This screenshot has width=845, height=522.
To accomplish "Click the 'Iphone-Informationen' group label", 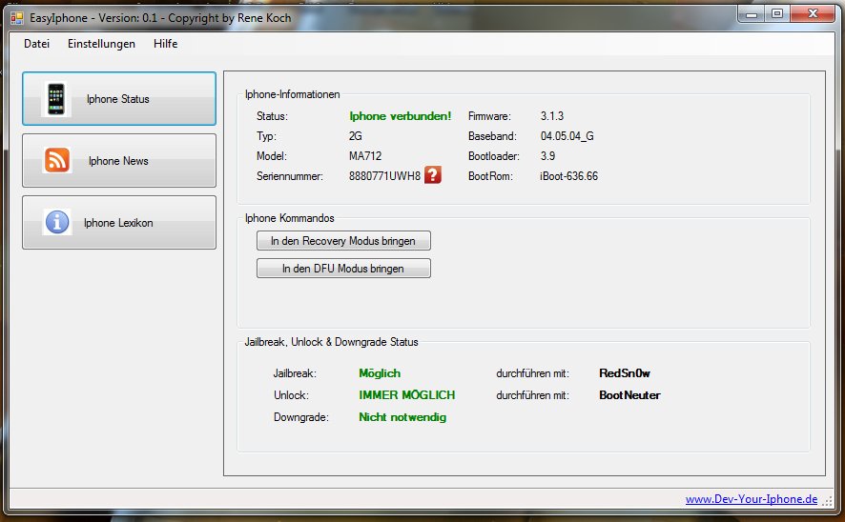I will [293, 94].
